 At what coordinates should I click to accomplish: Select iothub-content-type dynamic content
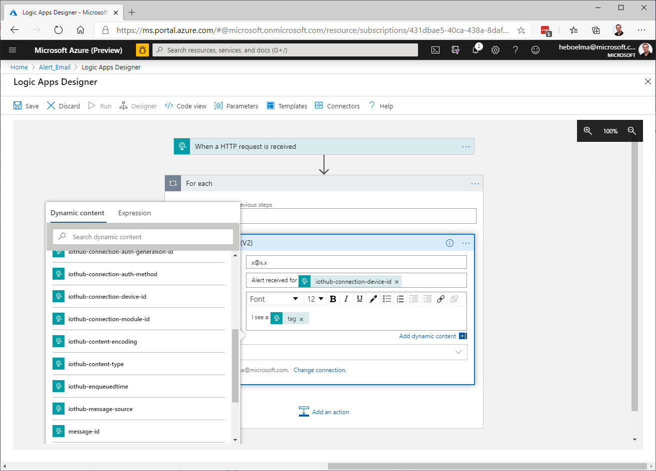138,364
